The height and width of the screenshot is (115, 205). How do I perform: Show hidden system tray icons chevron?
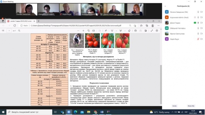(x=172, y=112)
